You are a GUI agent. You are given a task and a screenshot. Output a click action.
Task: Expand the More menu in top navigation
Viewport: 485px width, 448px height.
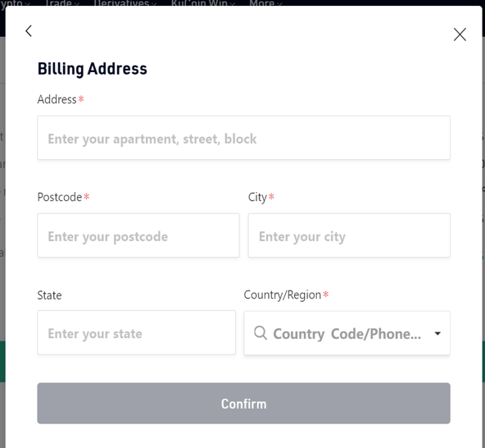[x=265, y=3]
